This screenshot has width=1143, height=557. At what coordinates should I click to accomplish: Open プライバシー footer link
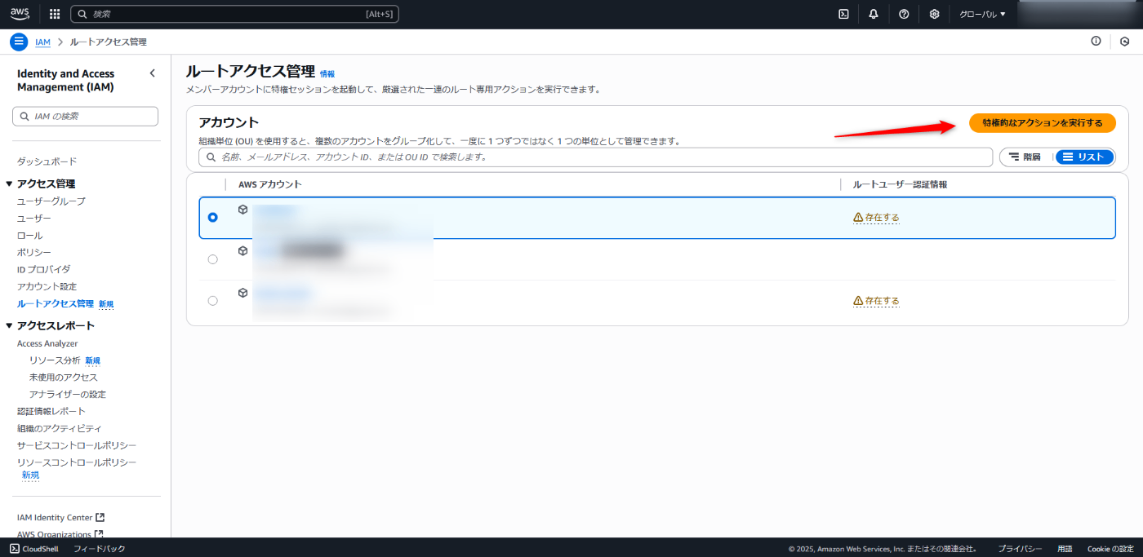(1020, 549)
